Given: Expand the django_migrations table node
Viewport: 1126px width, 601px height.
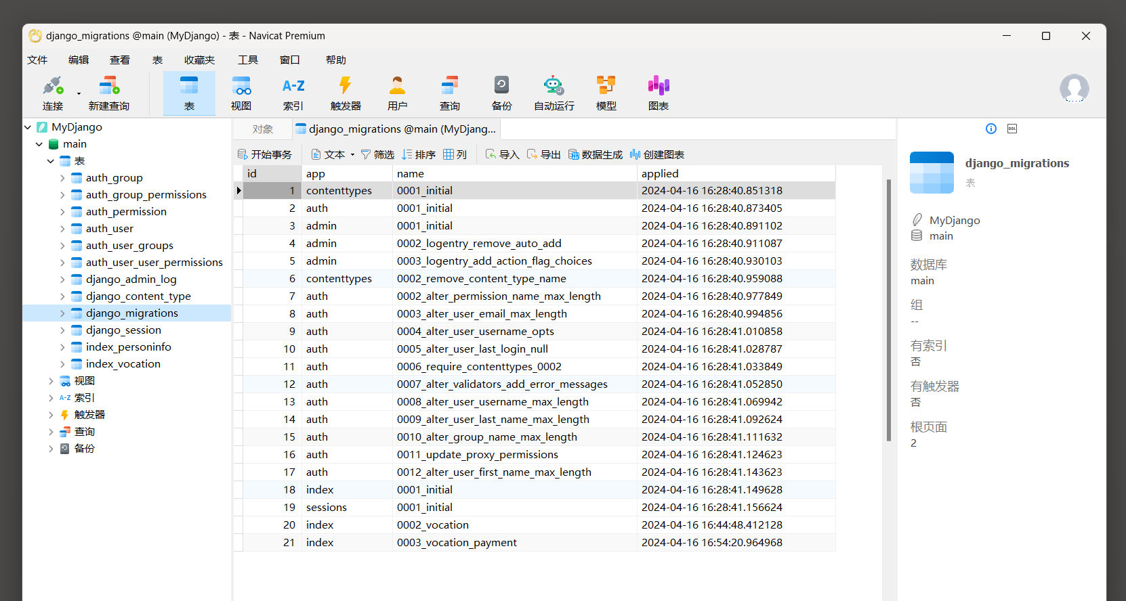Looking at the screenshot, I should 62,313.
